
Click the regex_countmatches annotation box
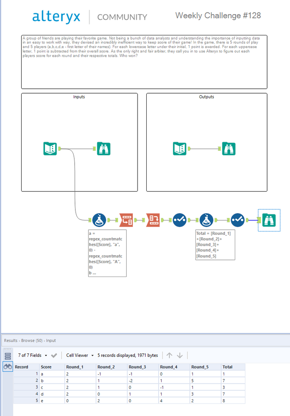(x=107, y=253)
